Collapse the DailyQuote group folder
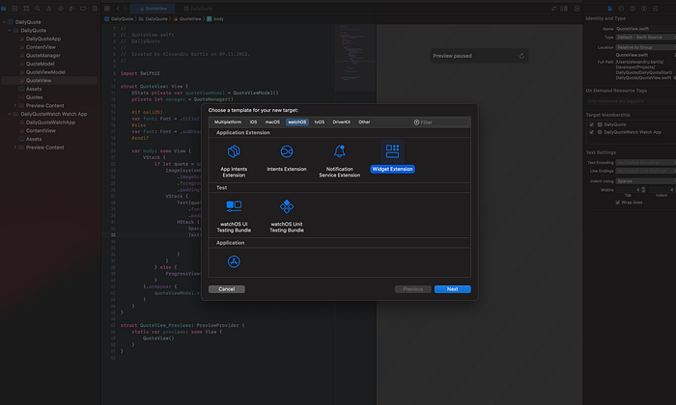Viewport: 676px width, 405px height. 10,31
